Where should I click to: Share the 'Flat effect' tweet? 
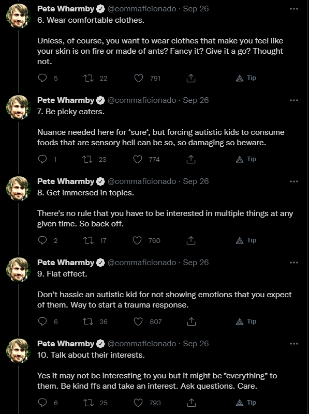[191, 321]
